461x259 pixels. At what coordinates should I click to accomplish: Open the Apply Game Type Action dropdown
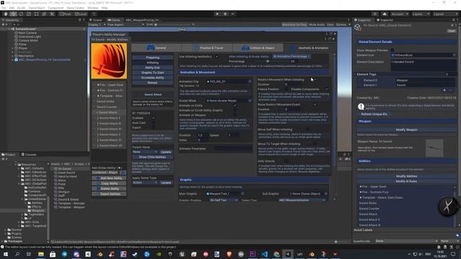[145, 183]
